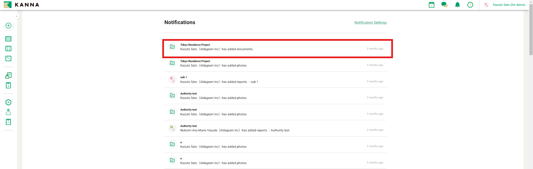Click the settings gear icon in sidebar
The width and height of the screenshot is (533, 169).
tap(8, 102)
